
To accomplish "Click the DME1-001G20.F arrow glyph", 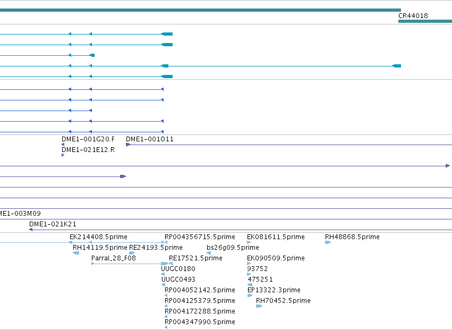I will 63,145.
